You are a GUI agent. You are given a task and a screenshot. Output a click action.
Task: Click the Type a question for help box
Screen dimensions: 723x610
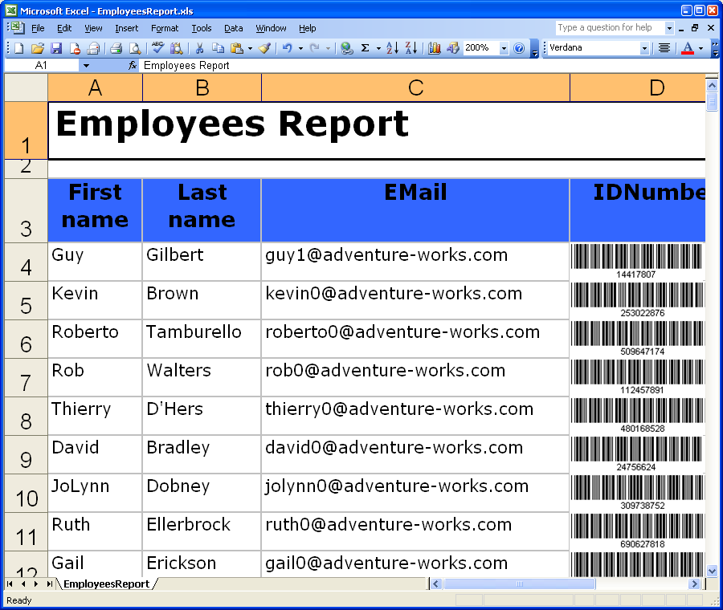pyautogui.click(x=608, y=27)
